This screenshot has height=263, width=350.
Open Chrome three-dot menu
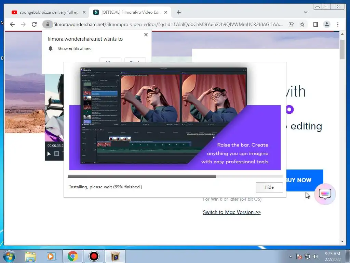click(x=338, y=24)
